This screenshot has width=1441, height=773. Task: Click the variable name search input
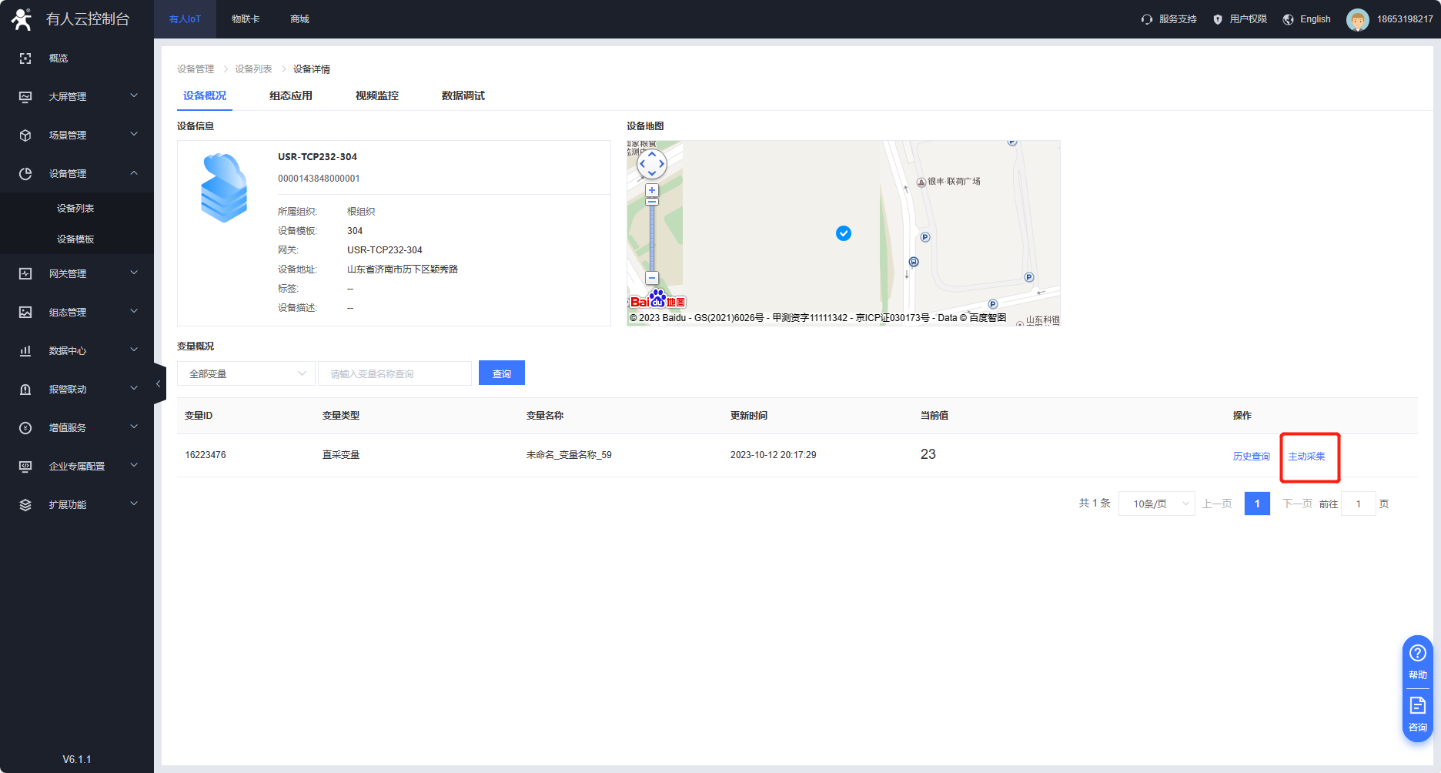click(x=395, y=373)
